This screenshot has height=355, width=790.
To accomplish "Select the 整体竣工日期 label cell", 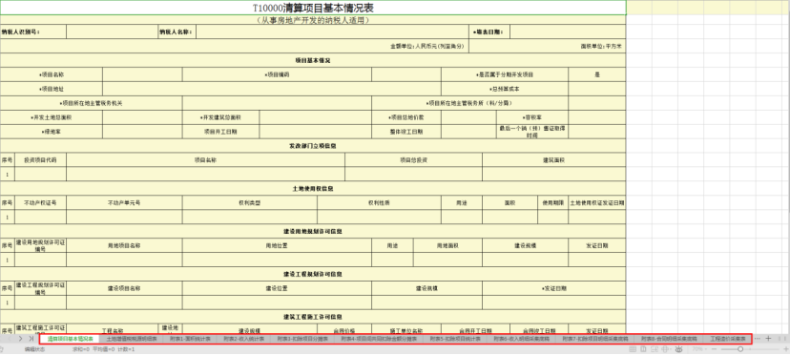I will pos(406,132).
